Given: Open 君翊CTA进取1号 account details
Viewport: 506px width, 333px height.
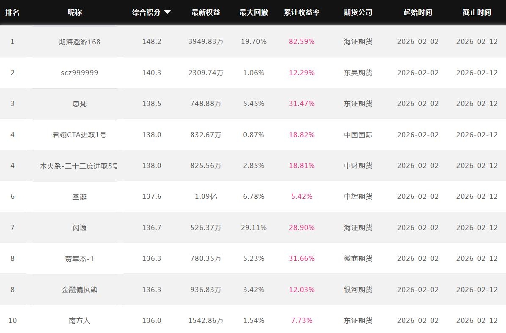Looking at the screenshot, I should click(x=80, y=135).
